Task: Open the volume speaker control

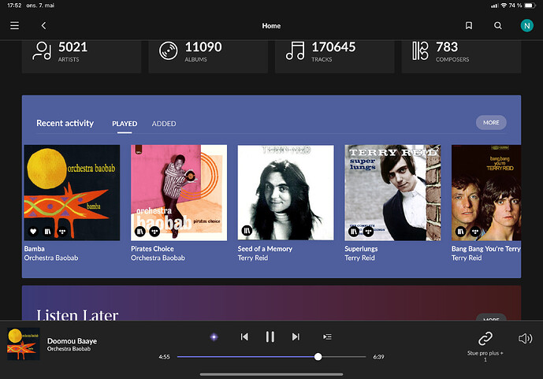Action: click(526, 339)
